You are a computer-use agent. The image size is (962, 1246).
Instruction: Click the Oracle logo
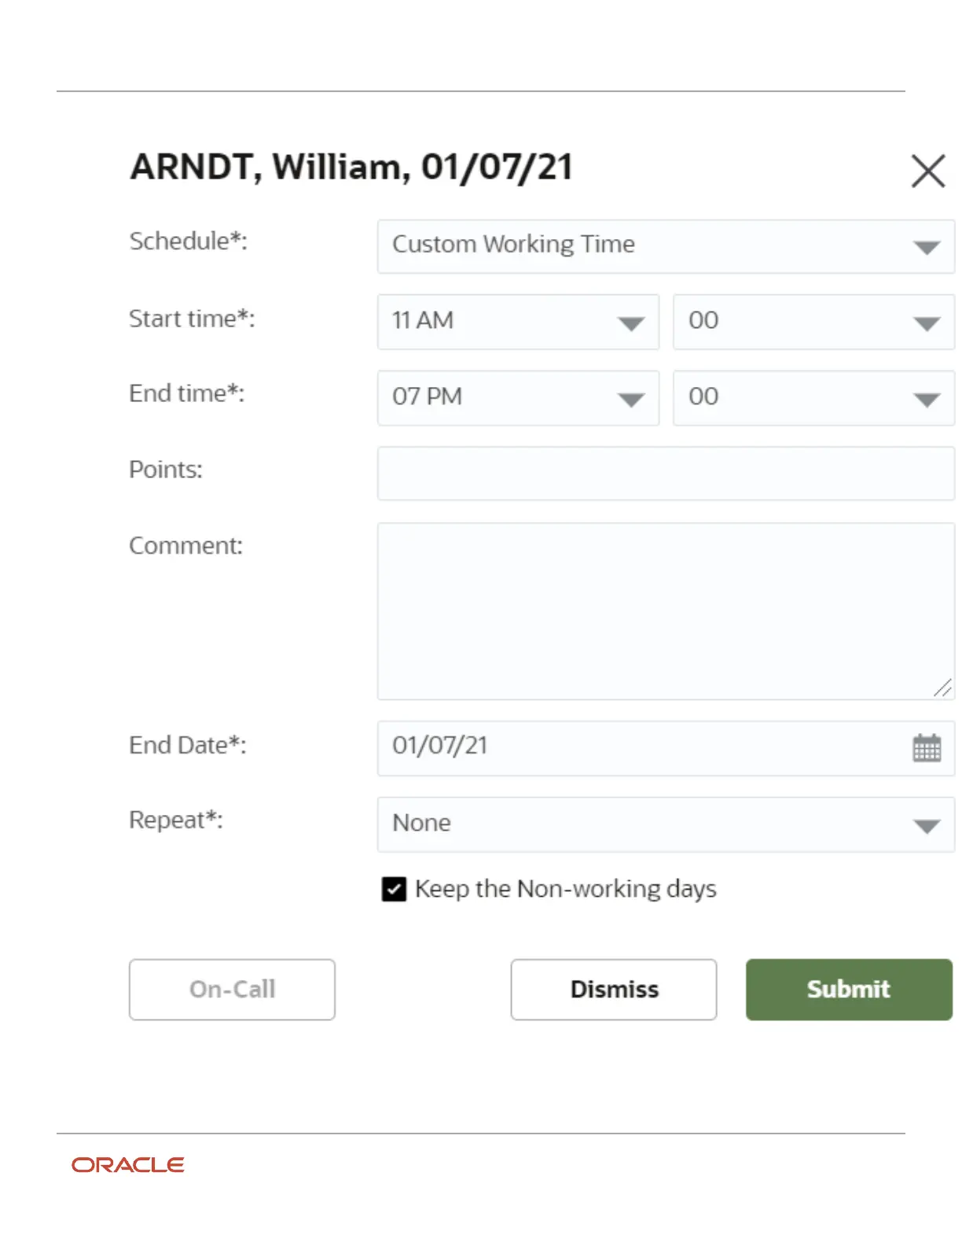(128, 1165)
